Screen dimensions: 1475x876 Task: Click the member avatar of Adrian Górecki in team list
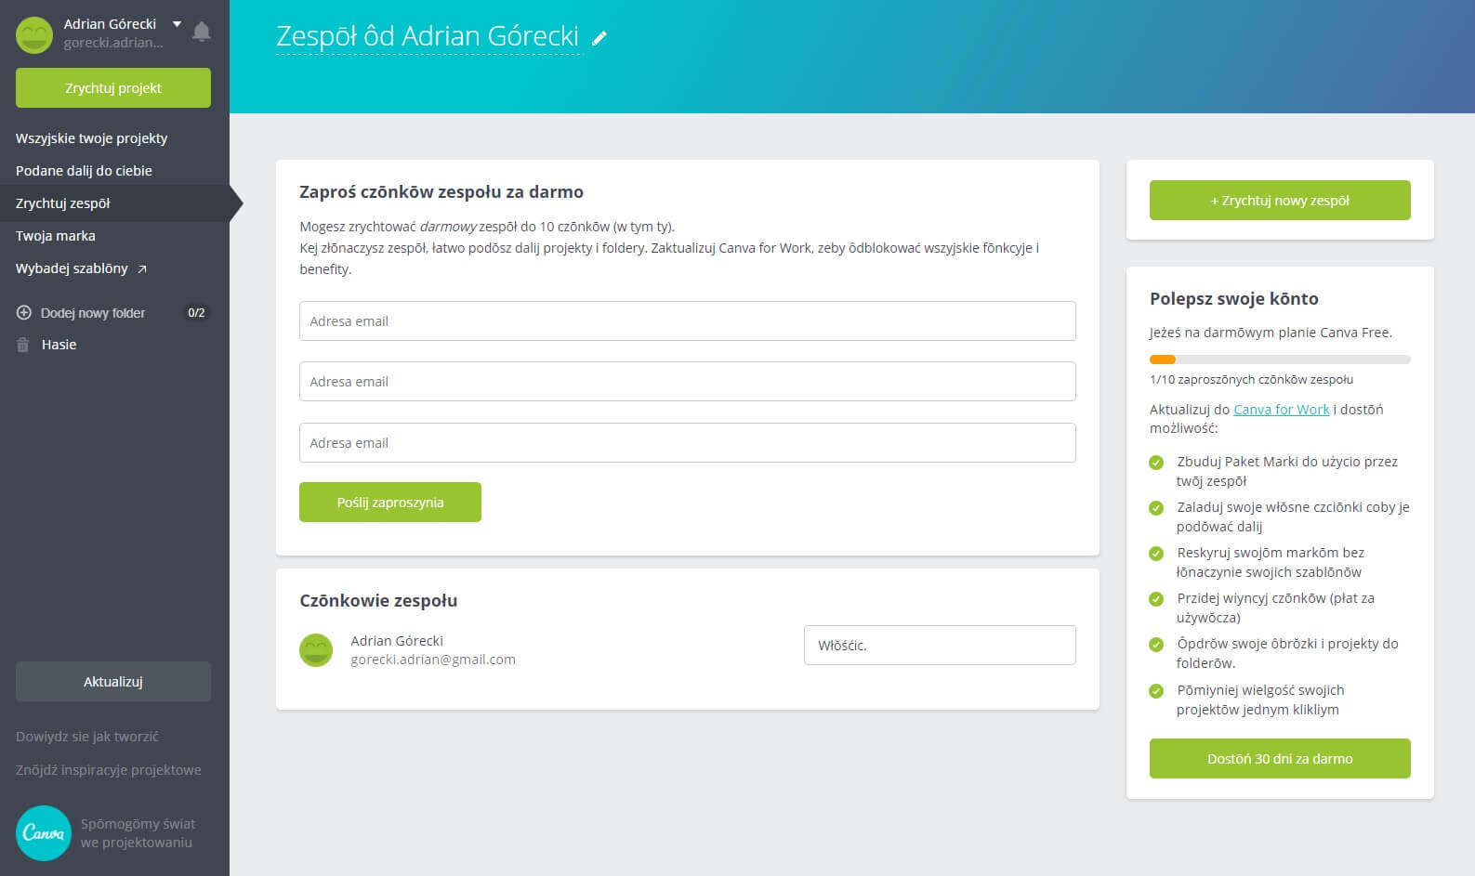coord(316,650)
